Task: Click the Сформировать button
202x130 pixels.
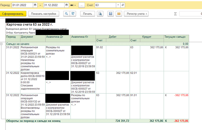Action: 13,14
